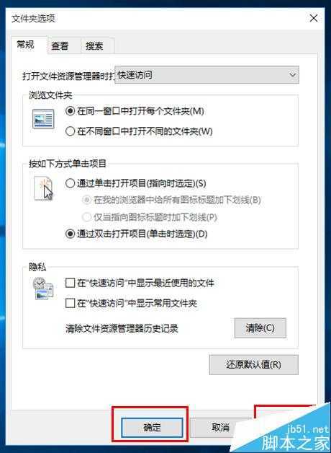Open the 搜索 tab
This screenshot has width=331, height=453.
(x=94, y=45)
